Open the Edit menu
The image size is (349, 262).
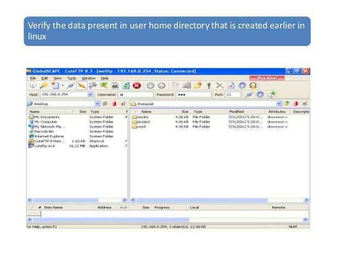pos(45,78)
